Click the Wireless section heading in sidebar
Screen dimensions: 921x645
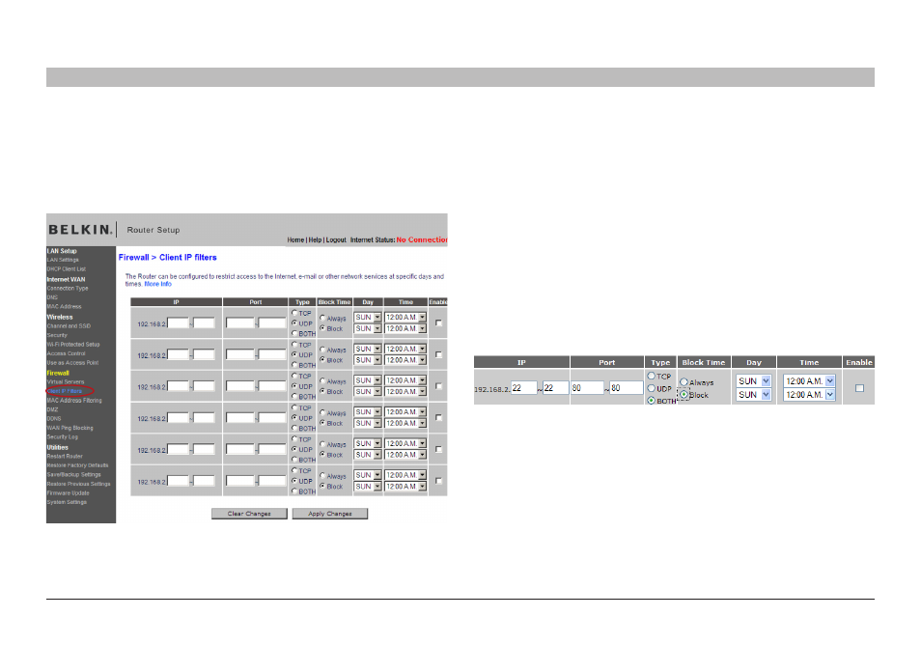(x=60, y=318)
